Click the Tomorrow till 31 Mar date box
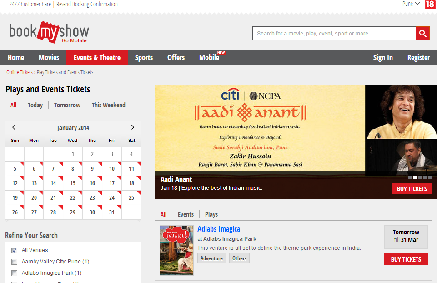 [406, 237]
